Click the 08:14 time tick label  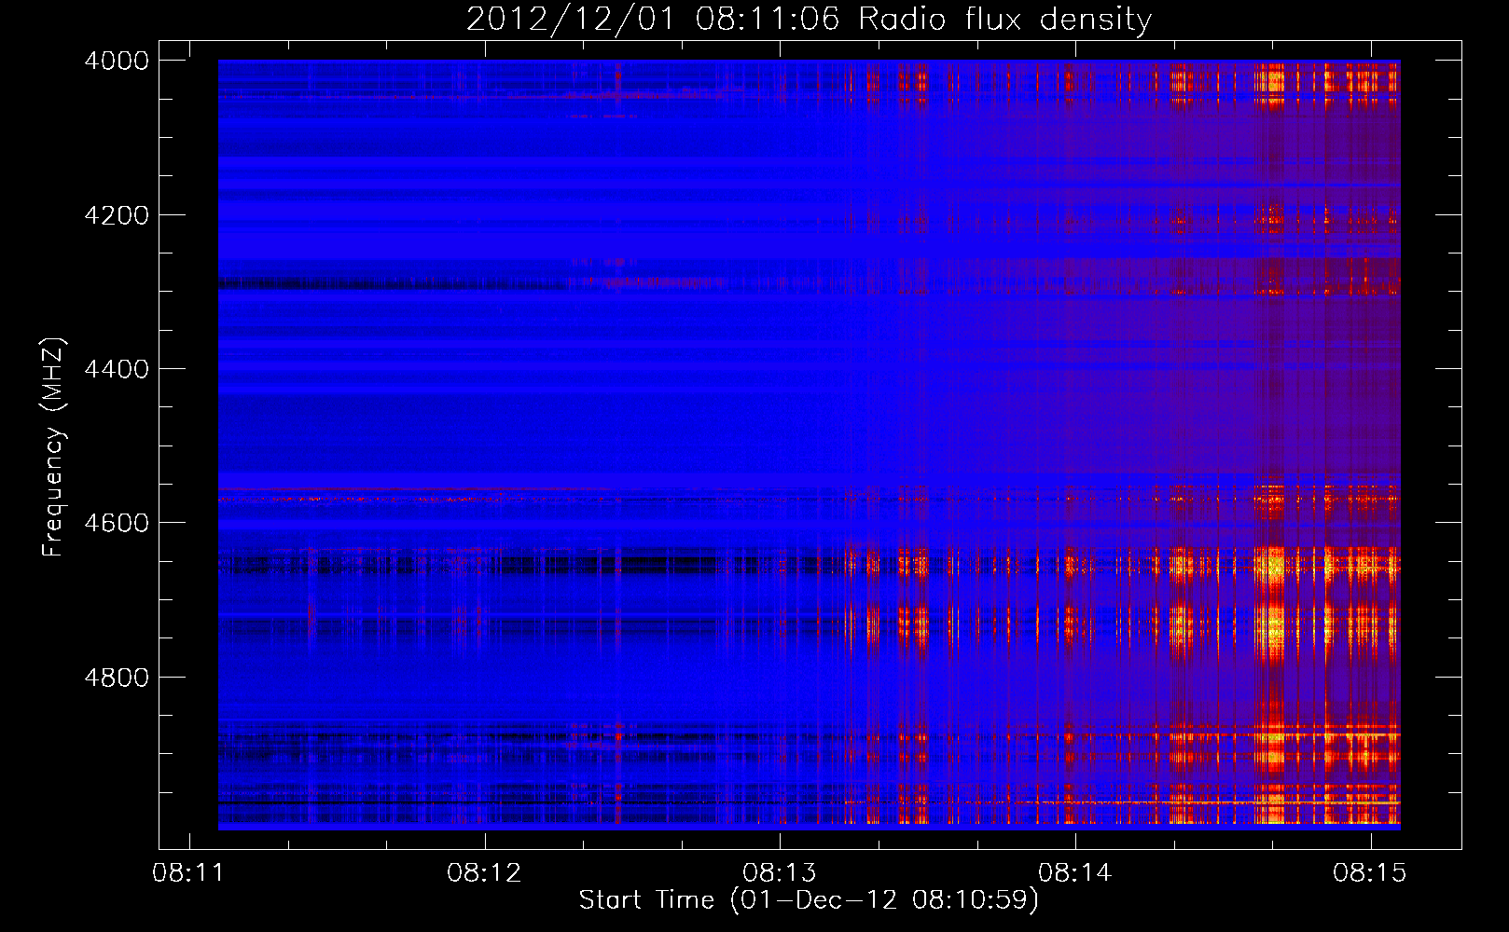[x=1075, y=873]
